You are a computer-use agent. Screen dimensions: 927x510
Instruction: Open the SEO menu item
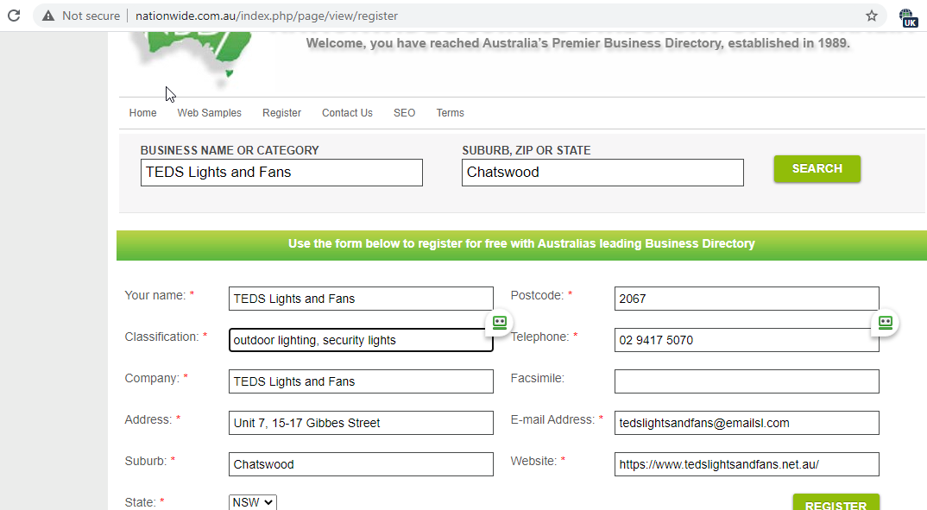(405, 113)
